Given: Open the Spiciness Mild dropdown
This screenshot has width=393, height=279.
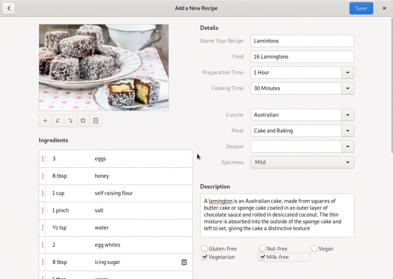Looking at the screenshot, I should coord(302,162).
